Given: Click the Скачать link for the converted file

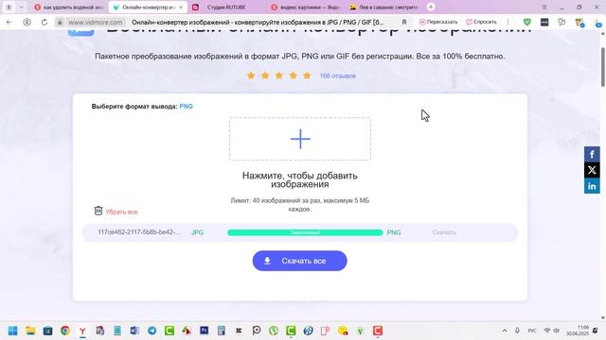Looking at the screenshot, I should click(x=444, y=232).
